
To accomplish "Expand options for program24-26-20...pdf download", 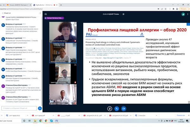I will [x=105, y=116].
